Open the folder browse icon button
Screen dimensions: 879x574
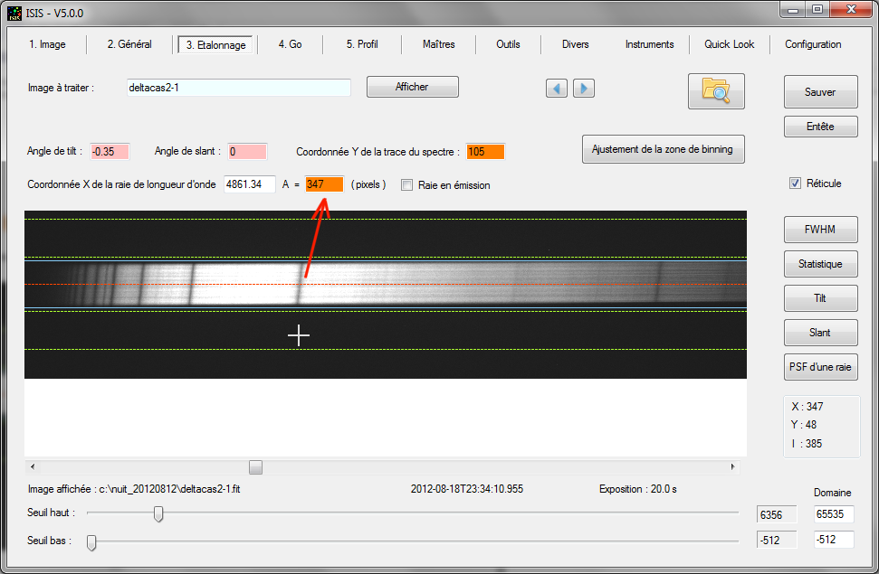click(716, 90)
